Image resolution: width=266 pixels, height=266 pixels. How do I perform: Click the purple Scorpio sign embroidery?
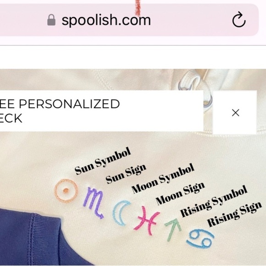[x=94, y=203]
